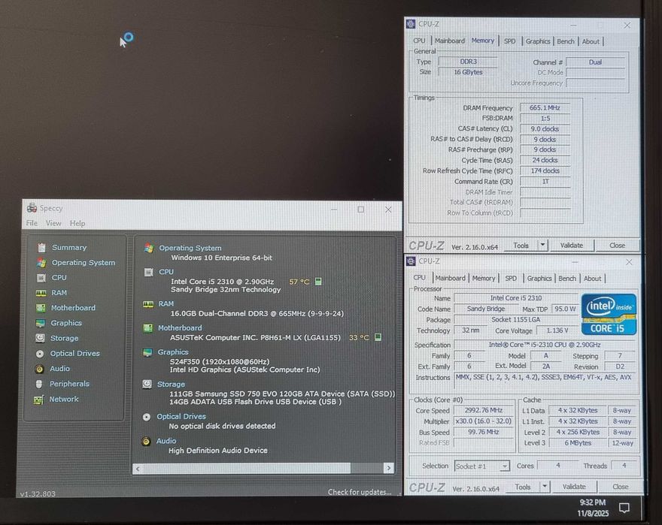Open About tab in top CPU-Z window
The height and width of the screenshot is (525, 662).
(591, 41)
